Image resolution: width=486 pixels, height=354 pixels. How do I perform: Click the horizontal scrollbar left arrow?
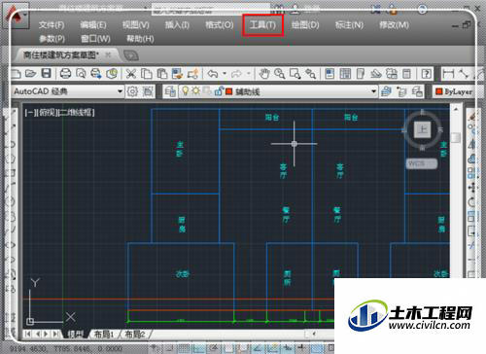tap(314, 334)
